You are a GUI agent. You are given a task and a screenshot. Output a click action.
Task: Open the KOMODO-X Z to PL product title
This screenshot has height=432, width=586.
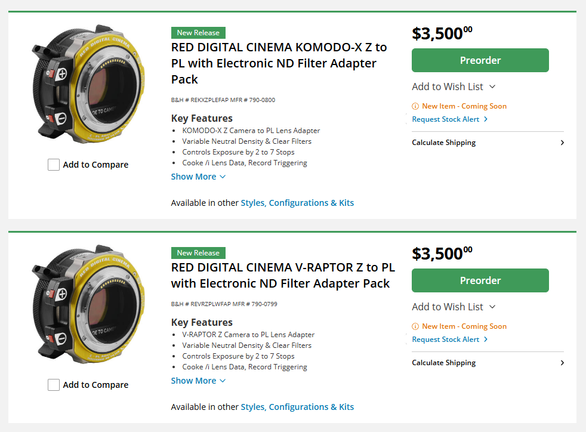coord(279,63)
